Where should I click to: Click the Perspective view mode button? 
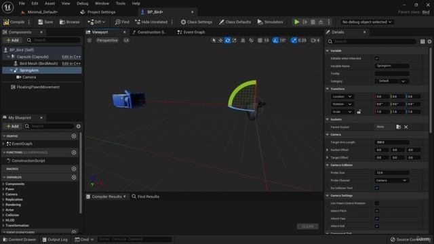point(107,41)
